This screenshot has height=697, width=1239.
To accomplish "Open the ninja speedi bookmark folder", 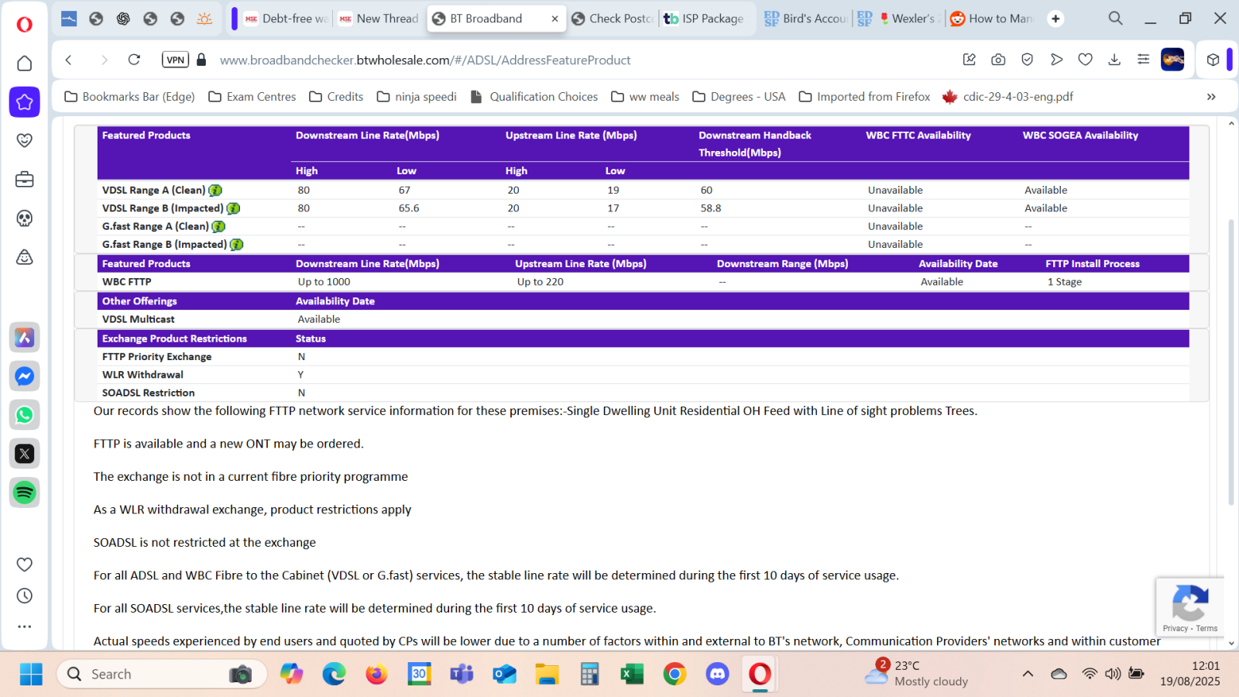I will click(417, 97).
